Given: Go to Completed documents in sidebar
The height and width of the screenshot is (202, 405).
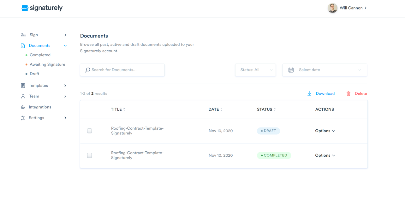Looking at the screenshot, I should tap(40, 55).
